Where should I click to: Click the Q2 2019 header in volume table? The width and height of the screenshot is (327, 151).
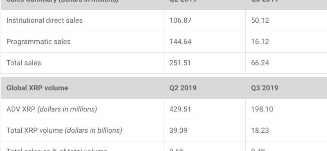pyautogui.click(x=183, y=88)
